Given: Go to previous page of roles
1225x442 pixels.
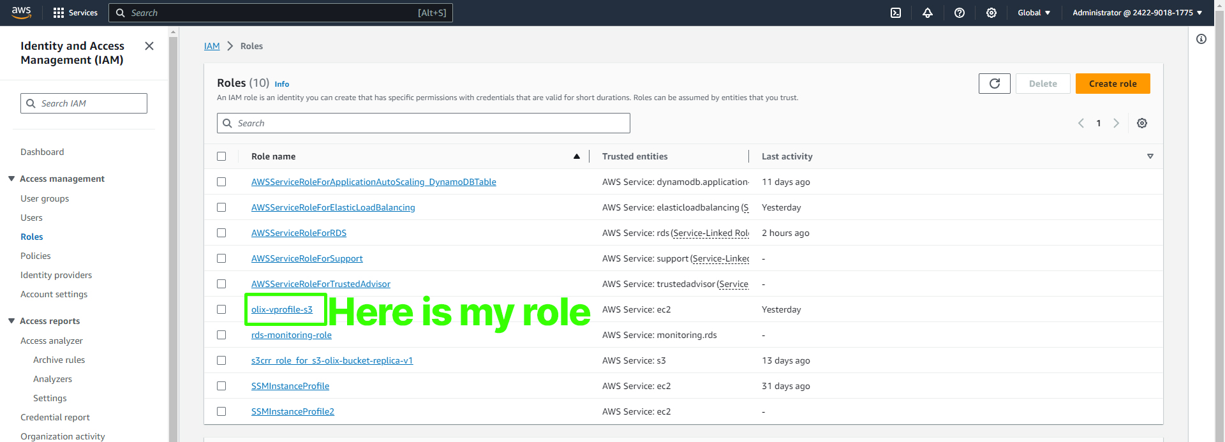Looking at the screenshot, I should pyautogui.click(x=1081, y=123).
